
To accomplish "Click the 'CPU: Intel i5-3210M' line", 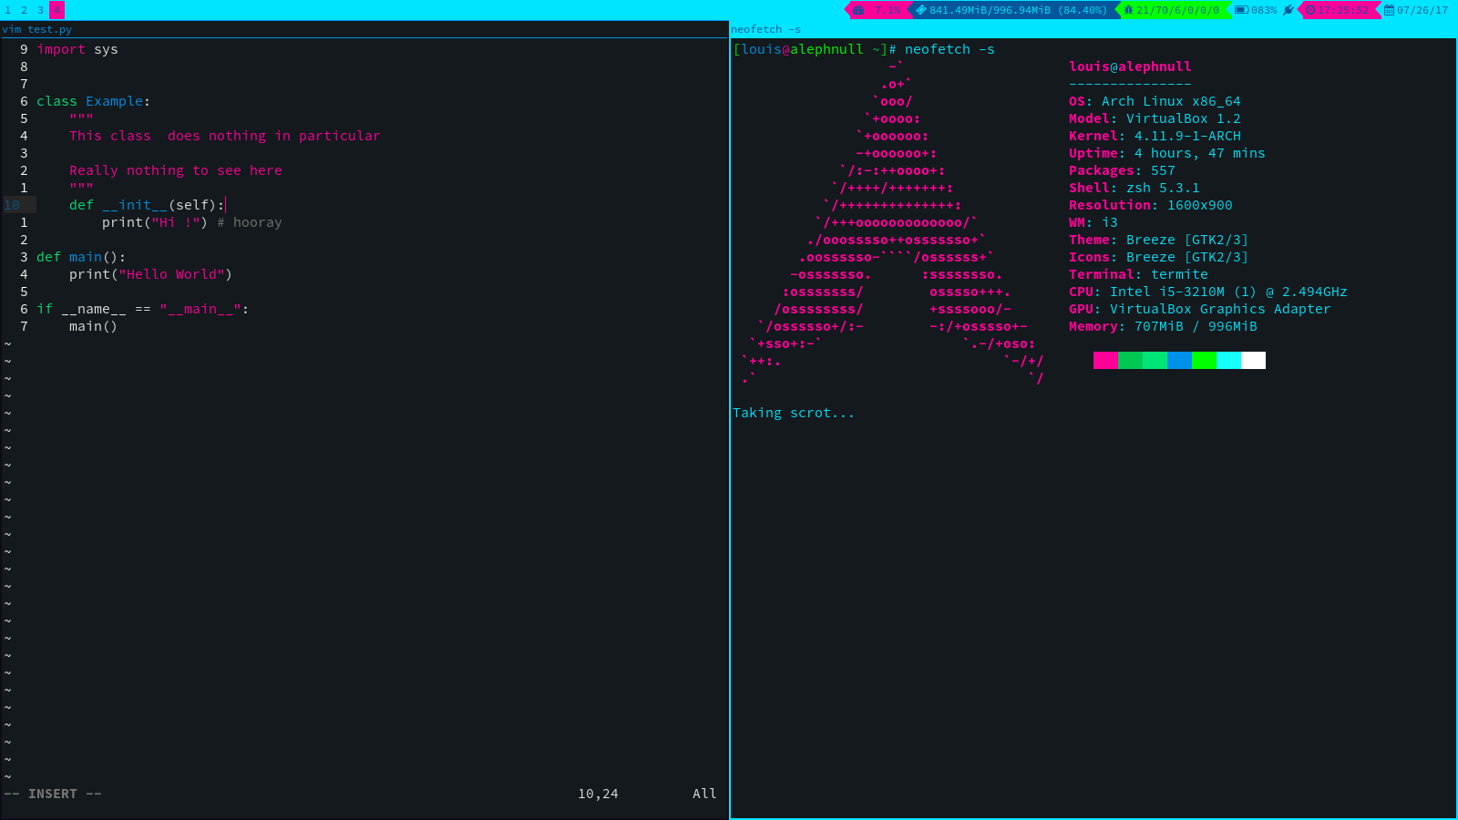I will [1208, 292].
